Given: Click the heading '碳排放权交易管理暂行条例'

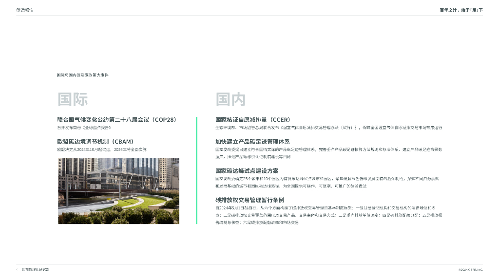Looking at the screenshot, I should (x=249, y=200).
